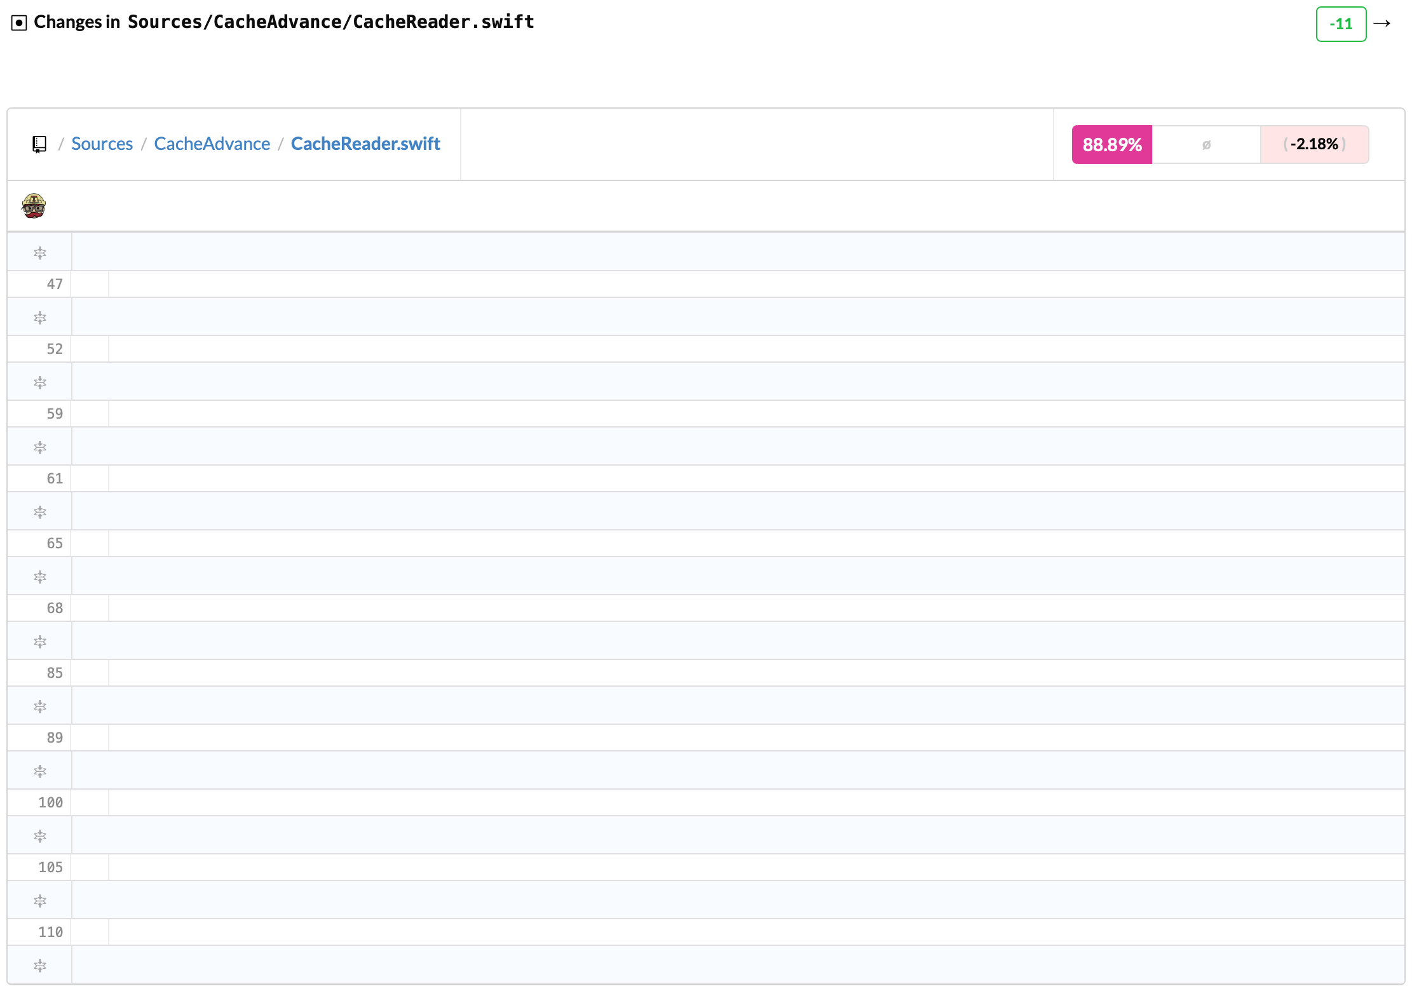This screenshot has width=1412, height=991.
Task: Click the green -11 button
Action: tap(1341, 24)
